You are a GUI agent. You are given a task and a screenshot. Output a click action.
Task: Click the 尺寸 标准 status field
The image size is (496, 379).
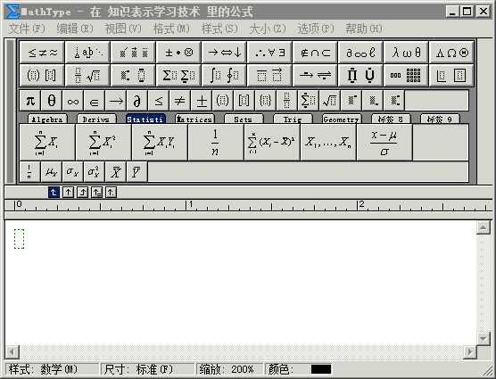tap(147, 369)
